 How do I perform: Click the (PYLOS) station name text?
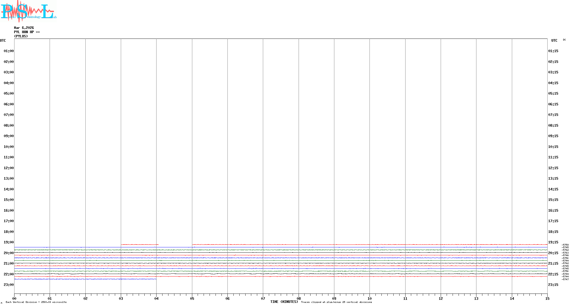point(21,36)
